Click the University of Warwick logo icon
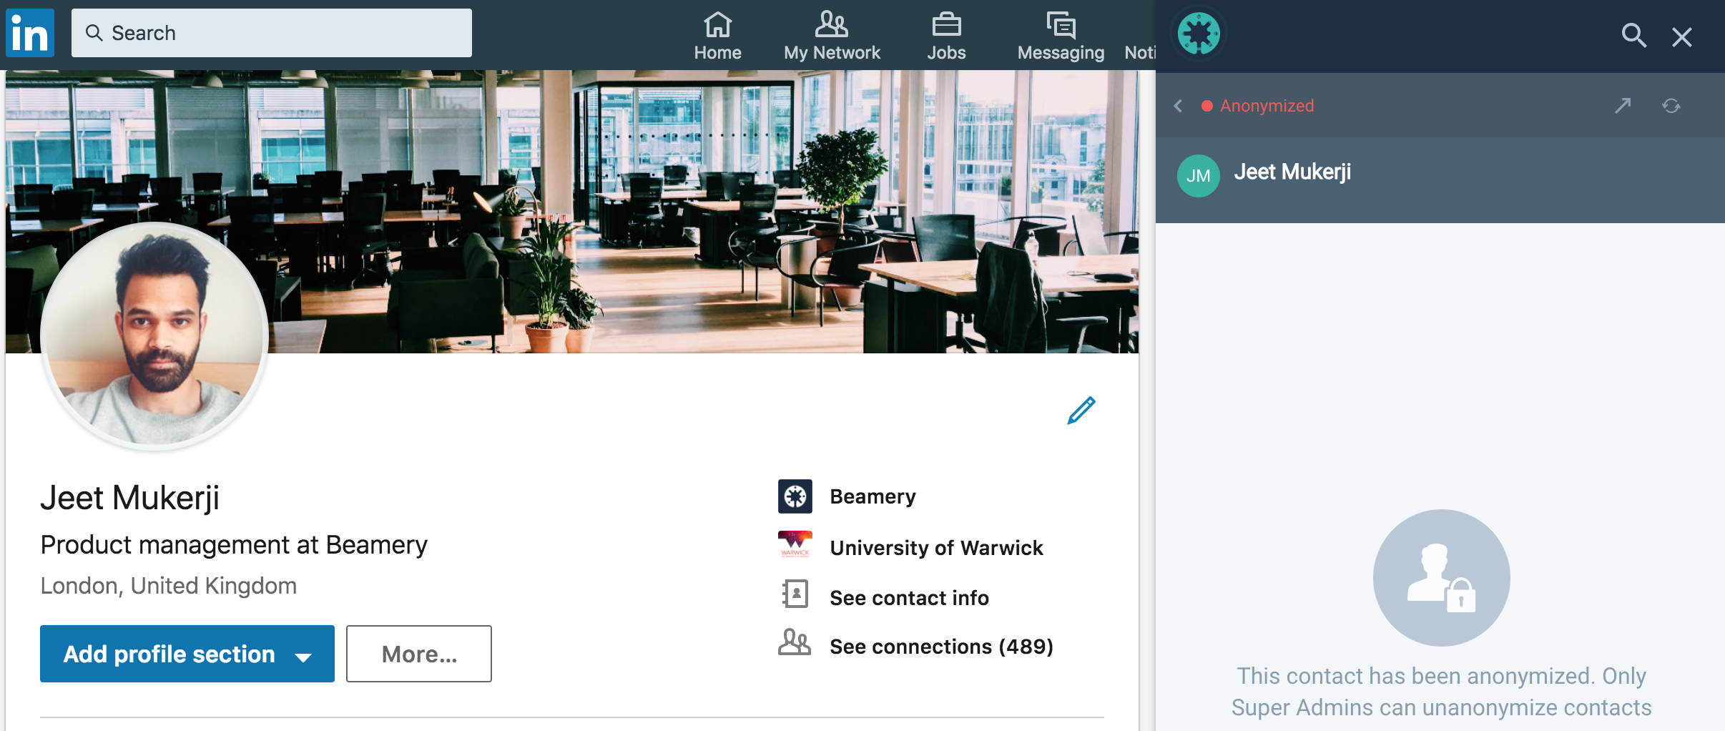This screenshot has height=731, width=1725. point(795,545)
